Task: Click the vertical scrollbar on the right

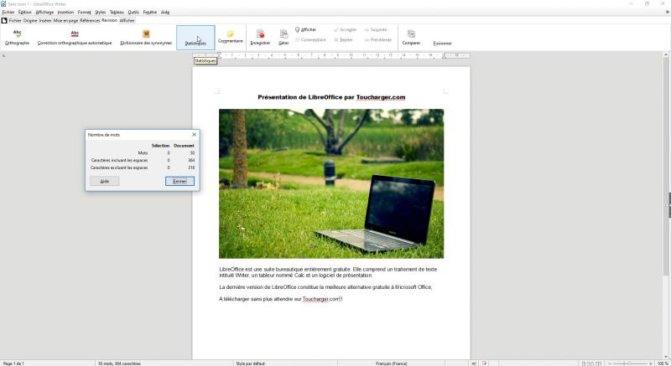Action: [x=666, y=205]
